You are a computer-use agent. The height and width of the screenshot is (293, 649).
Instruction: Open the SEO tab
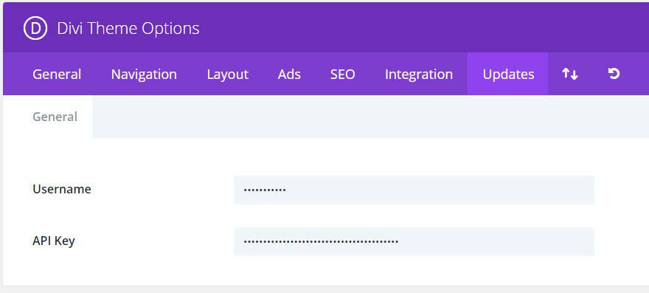click(343, 75)
